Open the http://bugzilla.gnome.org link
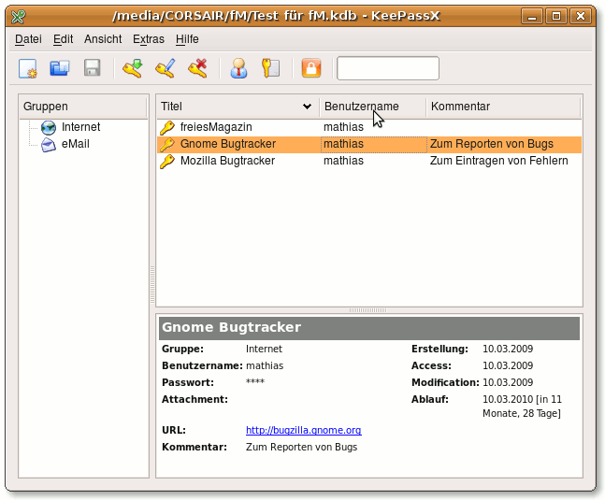This screenshot has height=500, width=605. pyautogui.click(x=304, y=430)
